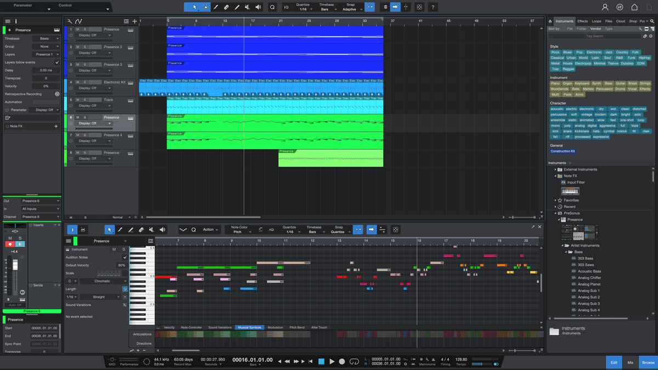Click the user account icon
658x370 pixels.
click(x=605, y=7)
